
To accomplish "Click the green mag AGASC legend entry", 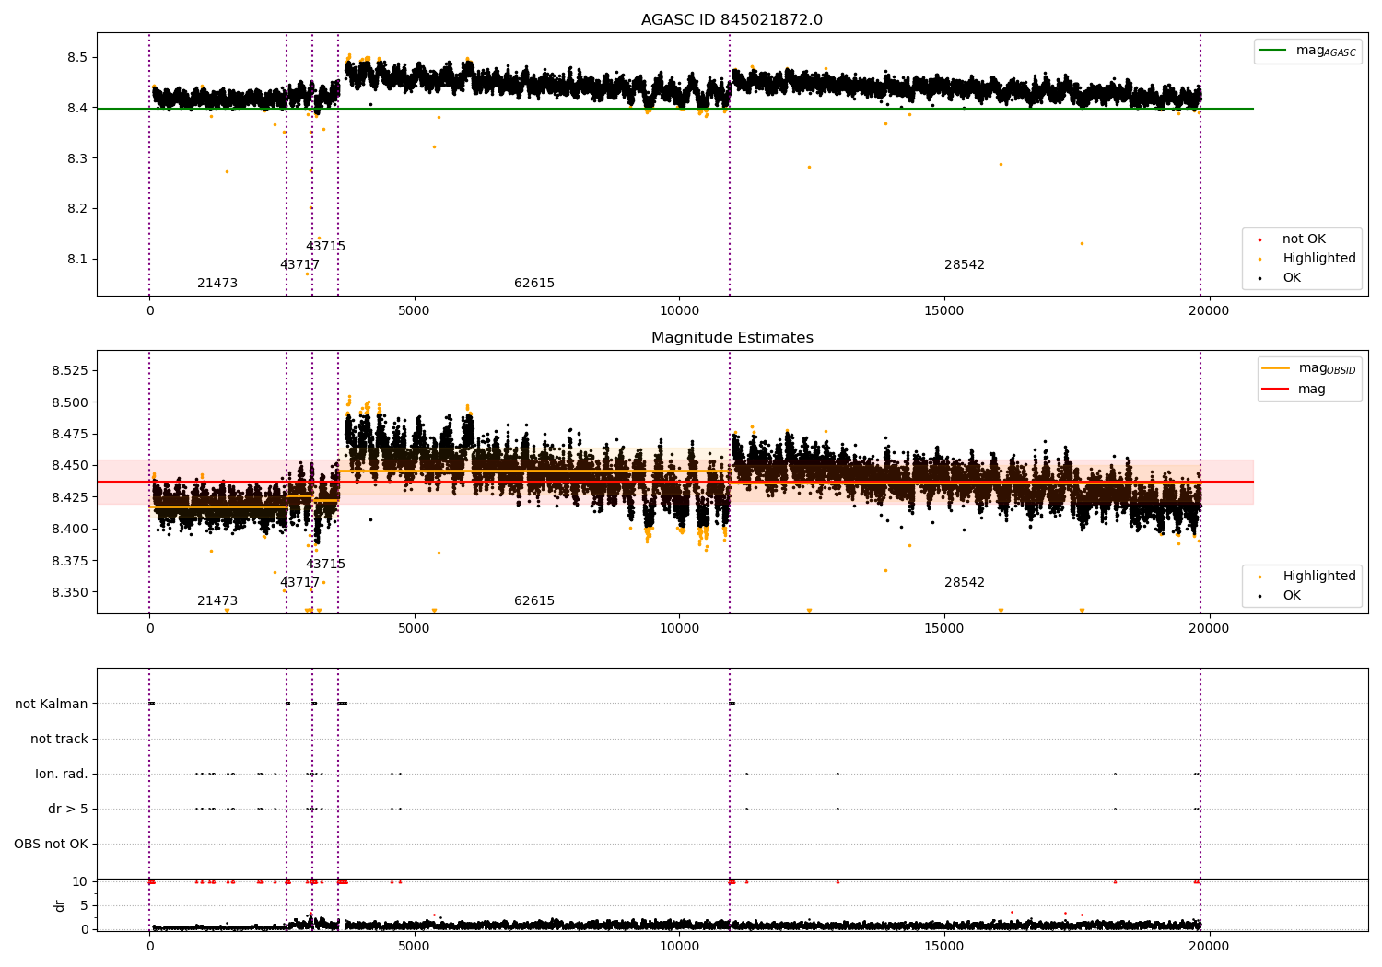I will pyautogui.click(x=1307, y=51).
